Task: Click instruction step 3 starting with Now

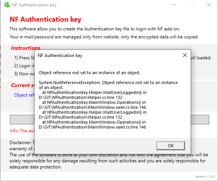Action: click(x=24, y=74)
